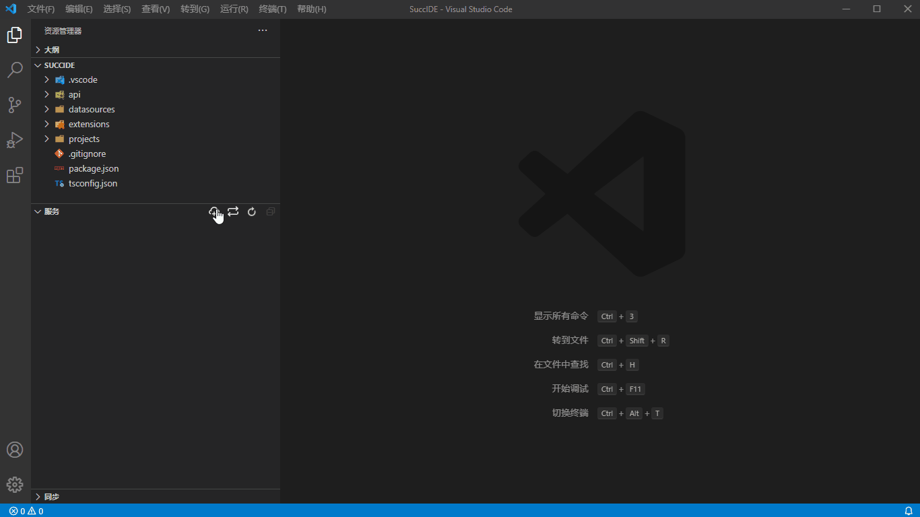Click the 开始调试 shortcut hint
This screenshot has height=517, width=920.
pyautogui.click(x=570, y=389)
